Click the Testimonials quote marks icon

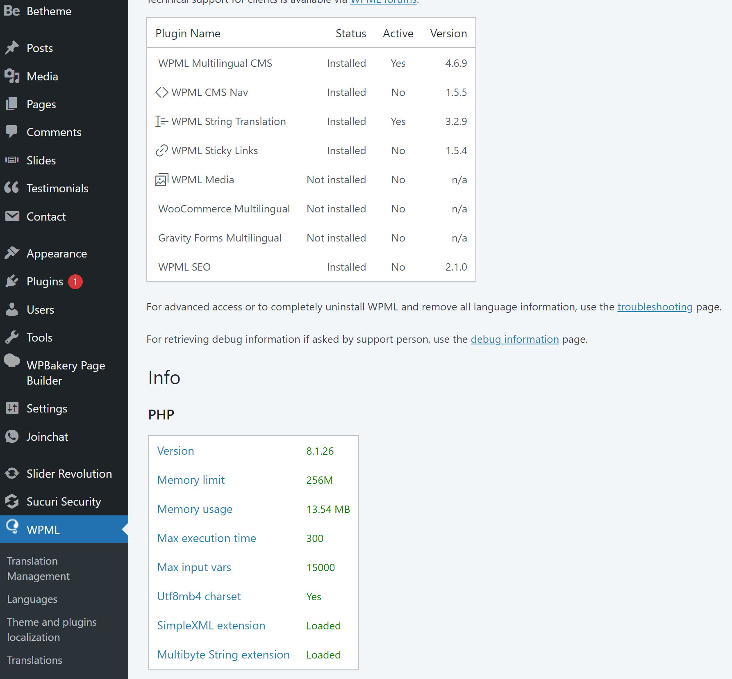[x=12, y=188]
